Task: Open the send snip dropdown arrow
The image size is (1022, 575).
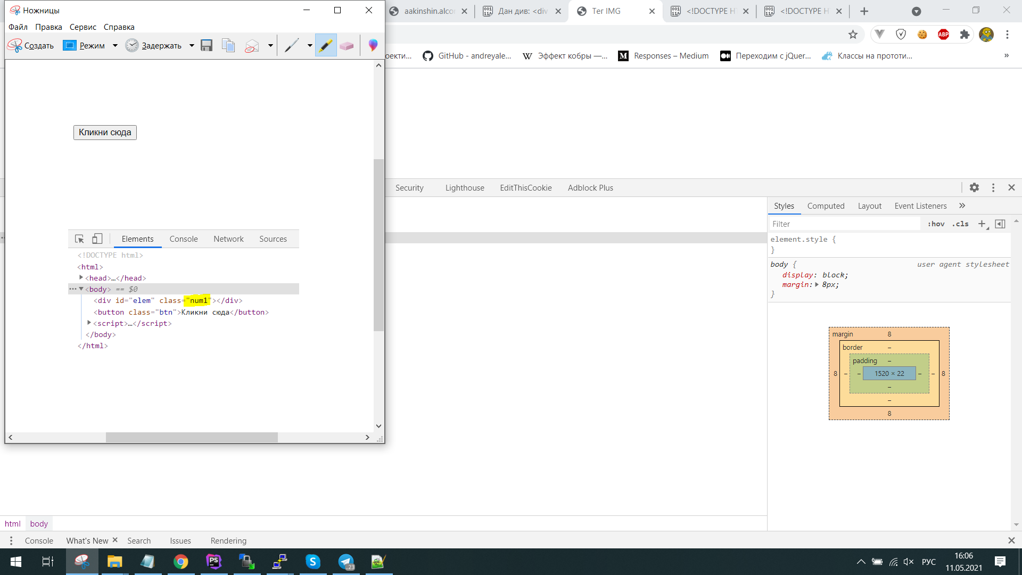Action: (x=270, y=46)
